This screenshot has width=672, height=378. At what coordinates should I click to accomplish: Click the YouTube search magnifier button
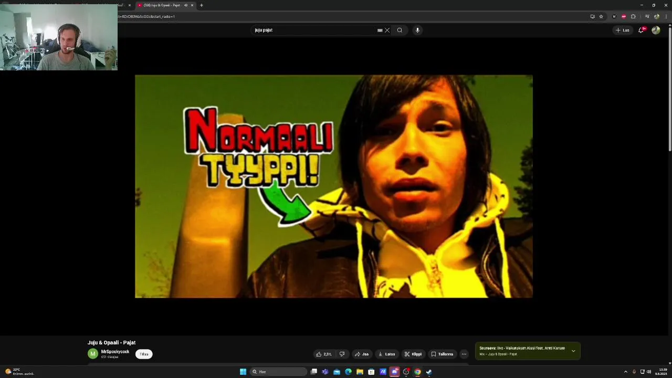400,30
